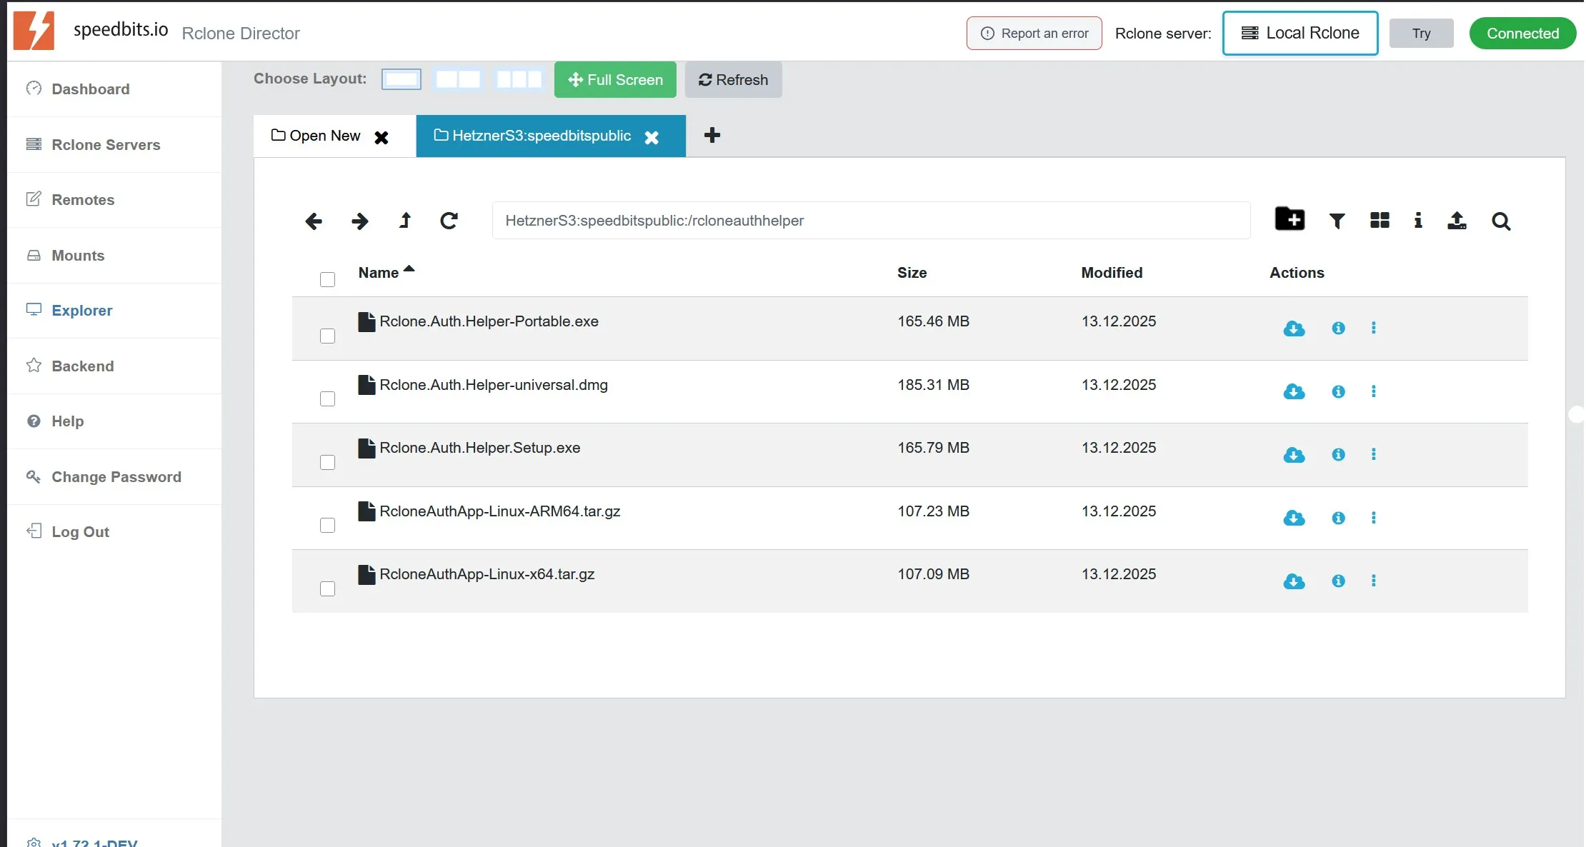Click the remote path input field
This screenshot has width=1586, height=847.
coord(871,220)
